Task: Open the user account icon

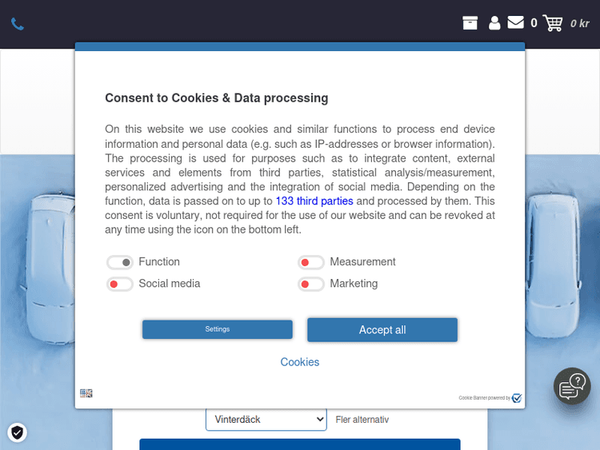Action: 494,23
